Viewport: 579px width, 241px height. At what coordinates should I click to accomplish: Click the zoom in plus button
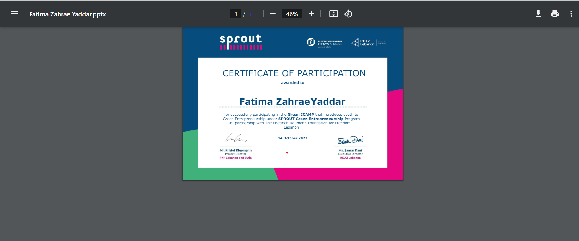311,14
